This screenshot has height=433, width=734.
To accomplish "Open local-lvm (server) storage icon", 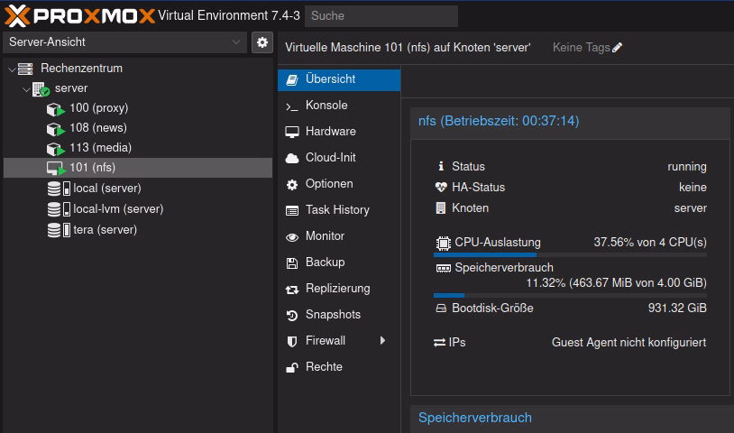I will click(59, 208).
